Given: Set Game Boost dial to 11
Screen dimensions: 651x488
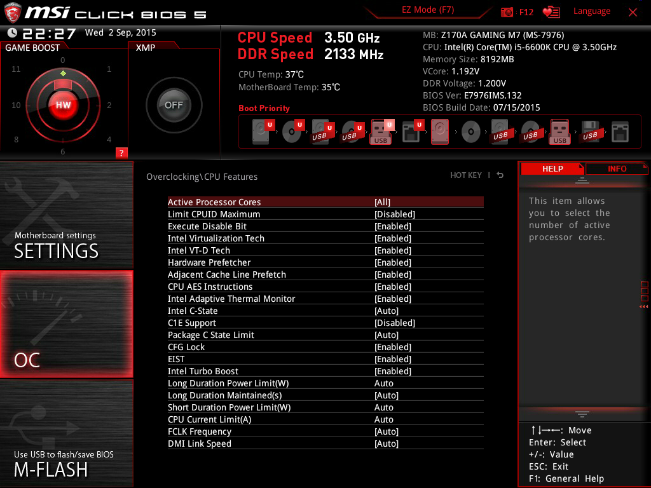Looking at the screenshot, I should click(x=16, y=69).
